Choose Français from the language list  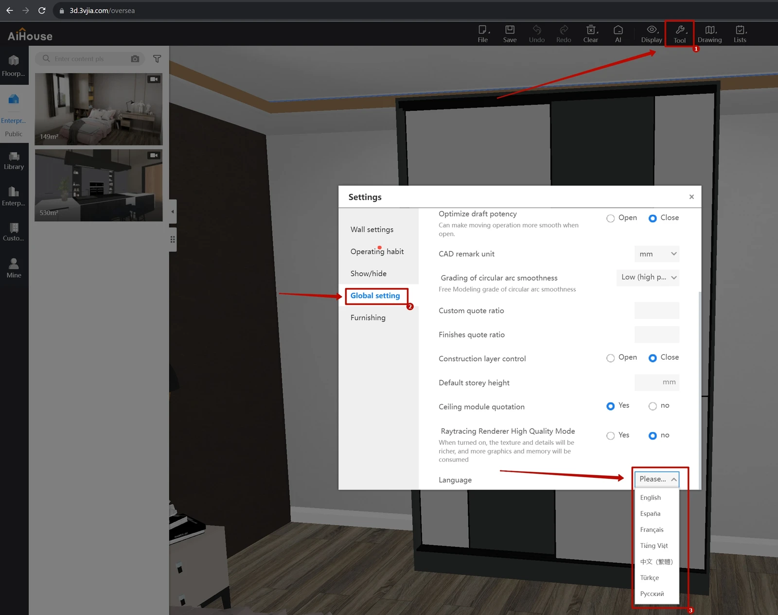652,529
